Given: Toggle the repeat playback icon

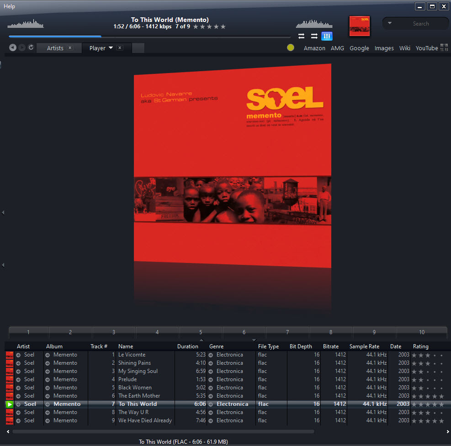Looking at the screenshot, I should coord(301,36).
